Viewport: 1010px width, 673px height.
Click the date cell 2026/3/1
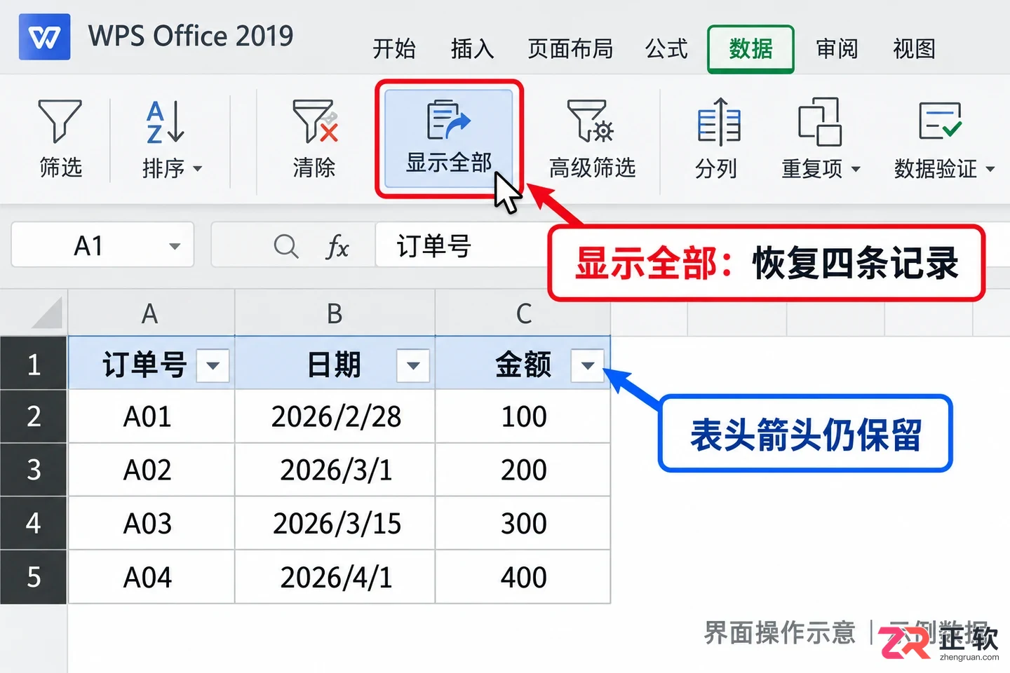pos(335,470)
